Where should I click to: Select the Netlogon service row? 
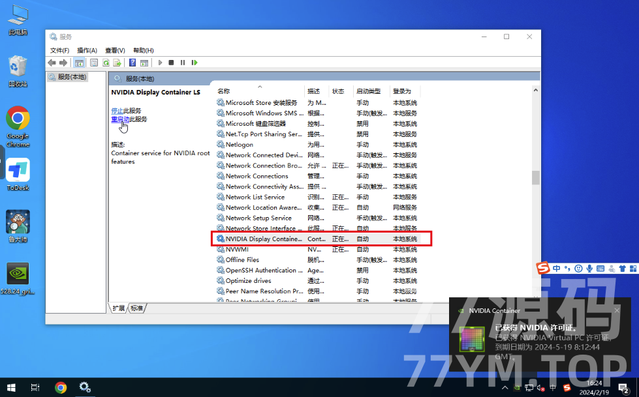click(317, 145)
